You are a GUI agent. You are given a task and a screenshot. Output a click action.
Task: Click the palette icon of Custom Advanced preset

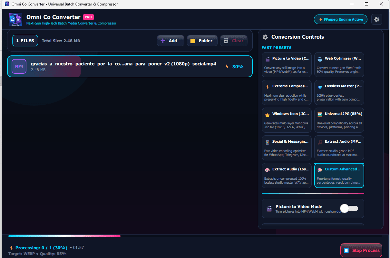click(x=320, y=170)
